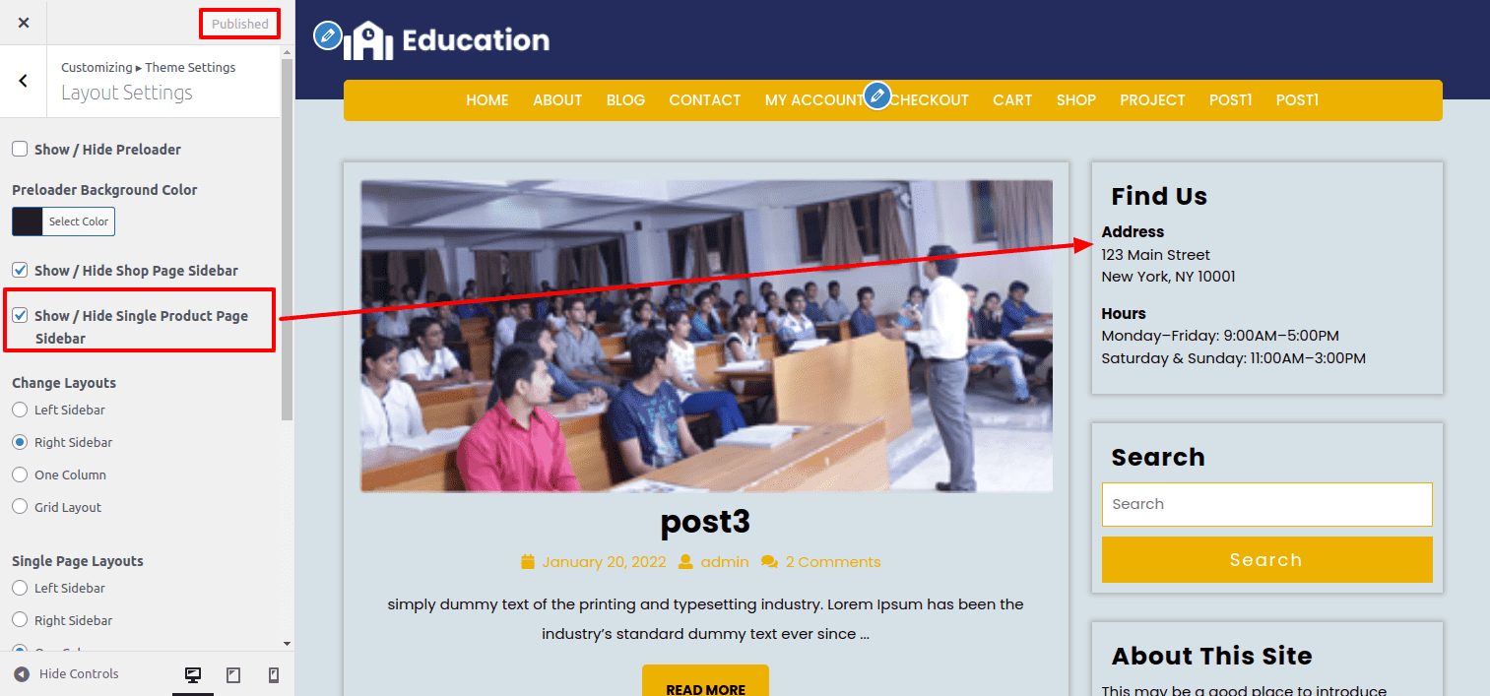Choose the Grid Layout radio option
This screenshot has width=1490, height=696.
pos(20,507)
